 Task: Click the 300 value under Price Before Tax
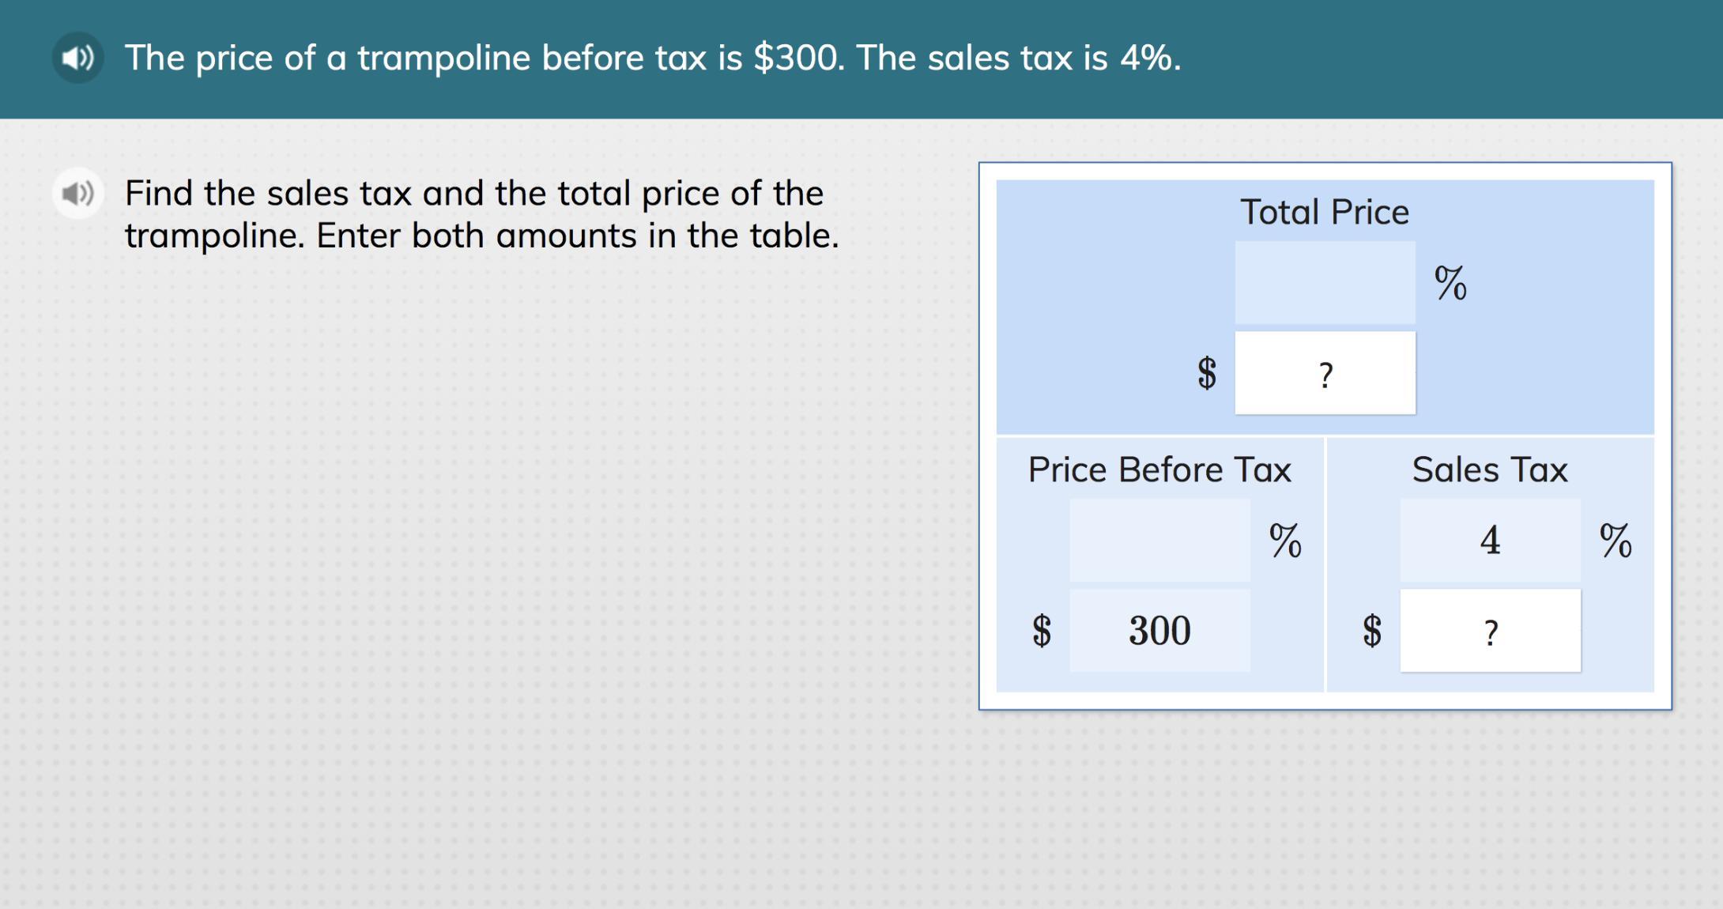pyautogui.click(x=1159, y=631)
